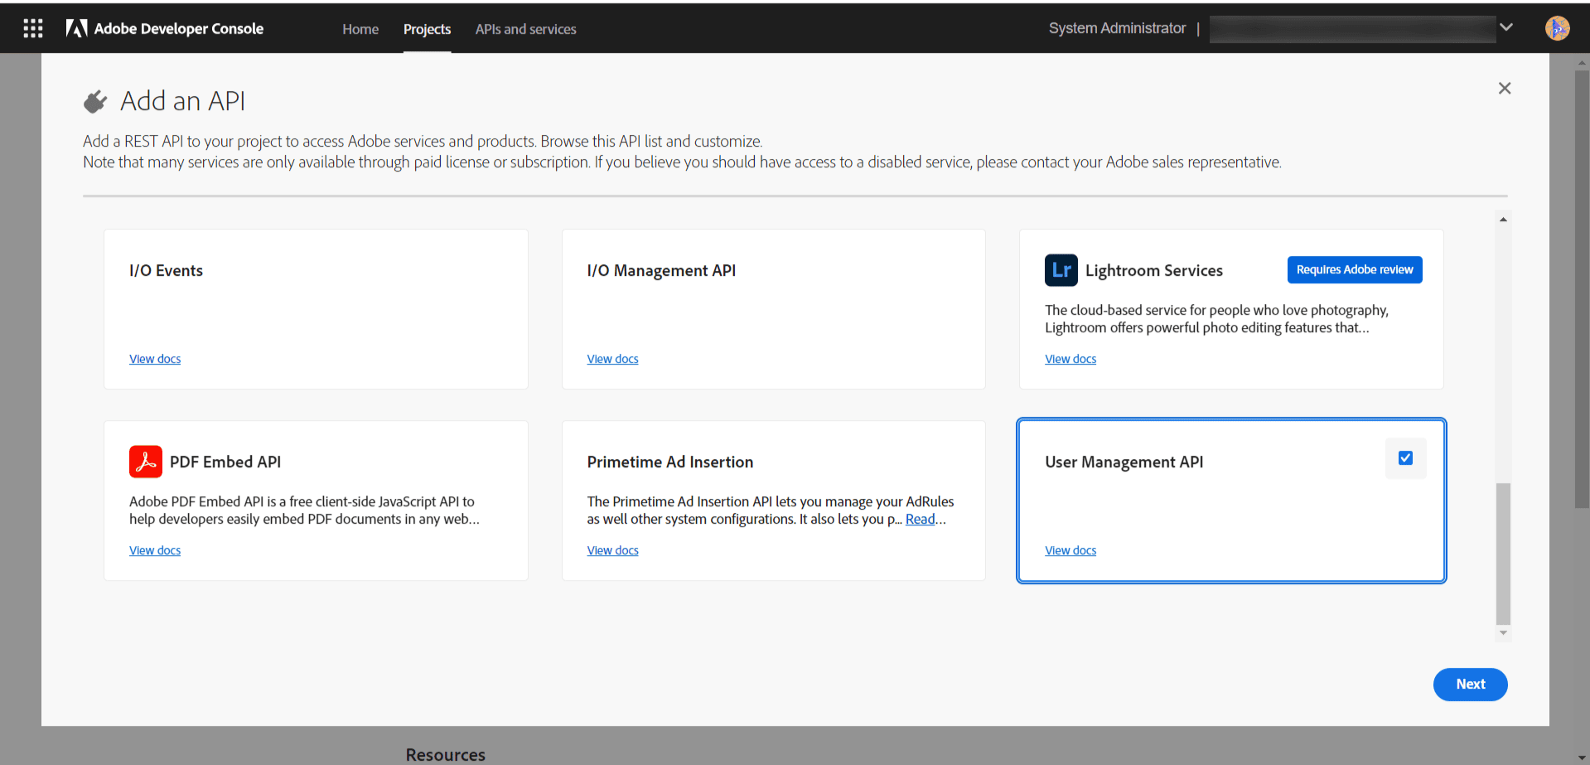The image size is (1590, 765).
Task: Click the Adobe Developer Console logo
Action: (165, 28)
